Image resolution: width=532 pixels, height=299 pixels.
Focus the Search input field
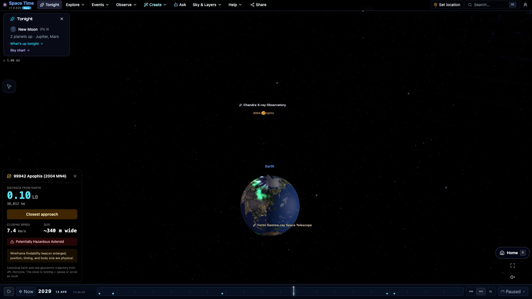click(x=492, y=5)
